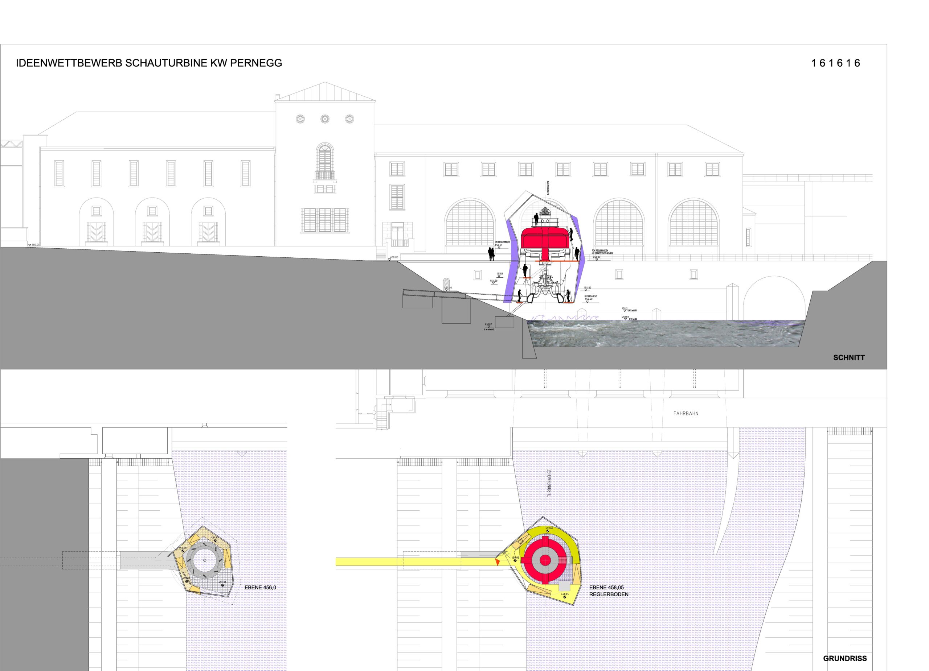Click the two figures standing on the access bridge
Image resolution: width=929 pixels, height=671 pixels.
point(491,254)
